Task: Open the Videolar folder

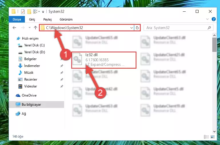Action: coord(30,86)
